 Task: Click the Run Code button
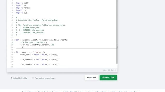[92, 77]
